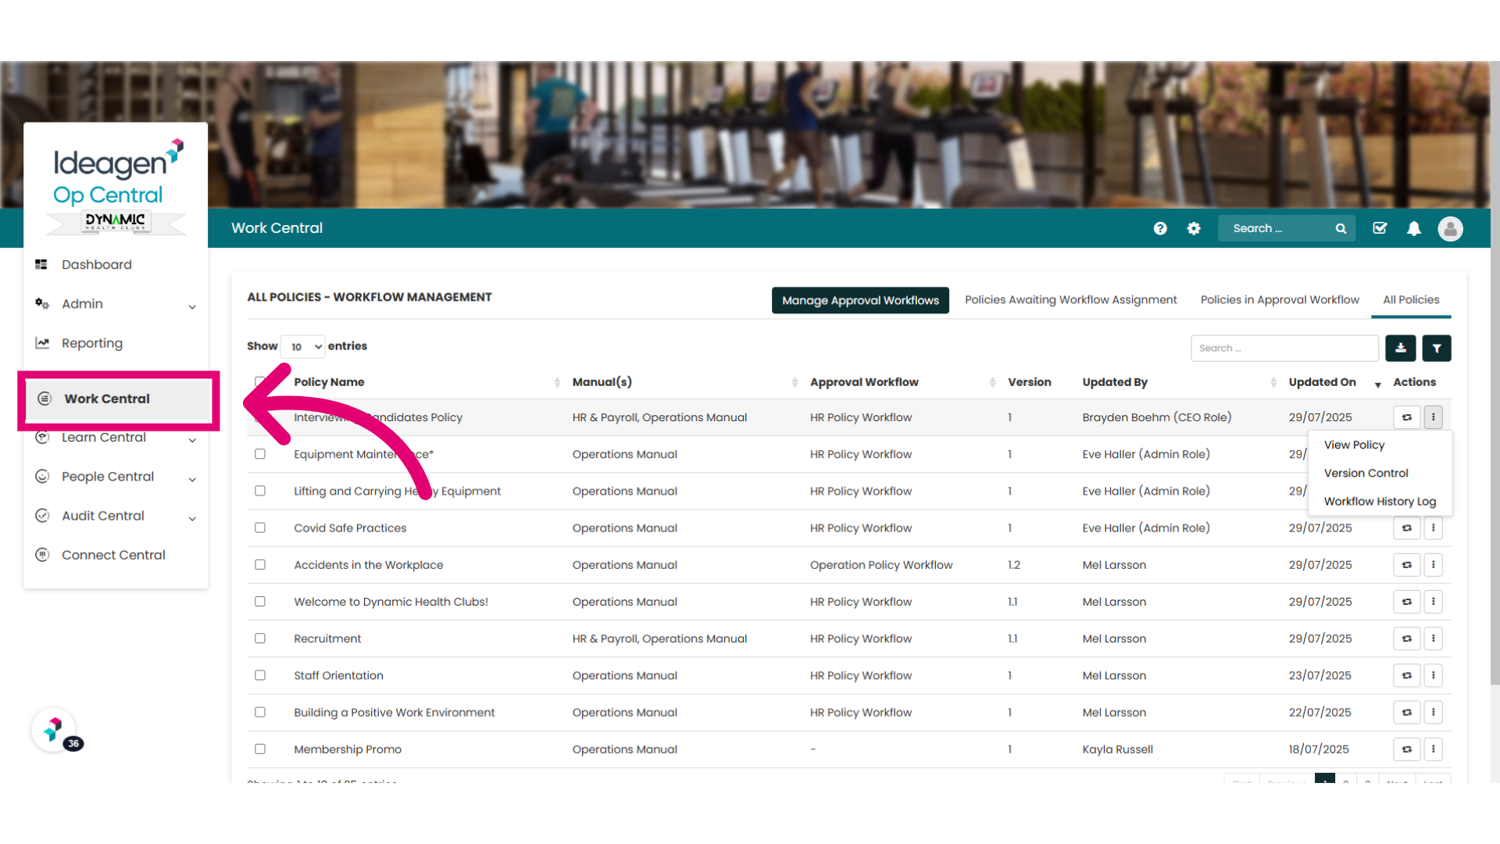Screen dimensions: 1500x844
Task: Open the help question mark icon
Action: tap(1160, 228)
